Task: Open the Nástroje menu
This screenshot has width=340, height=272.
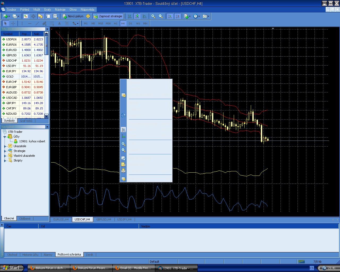Action: 60,10
